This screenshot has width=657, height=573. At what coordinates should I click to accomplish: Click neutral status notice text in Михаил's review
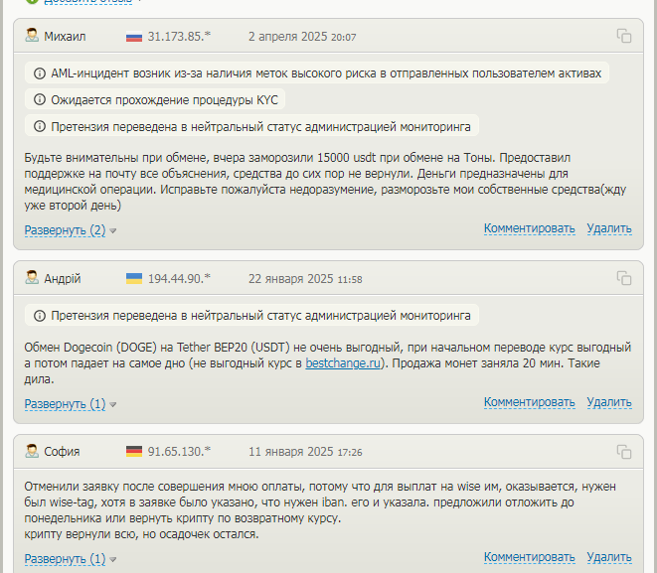coord(260,126)
